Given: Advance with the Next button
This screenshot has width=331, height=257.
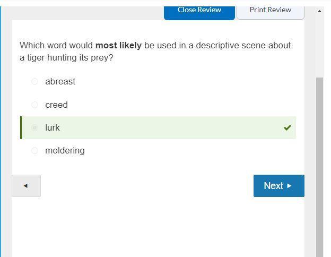Looking at the screenshot, I should coord(278,186).
